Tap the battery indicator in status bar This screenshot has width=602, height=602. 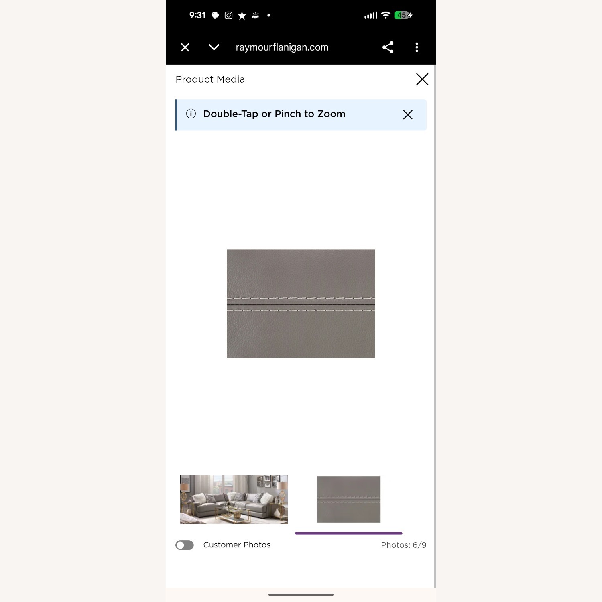point(403,15)
